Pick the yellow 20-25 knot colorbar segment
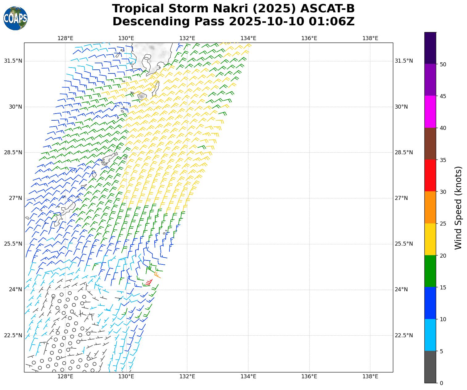 pos(430,239)
